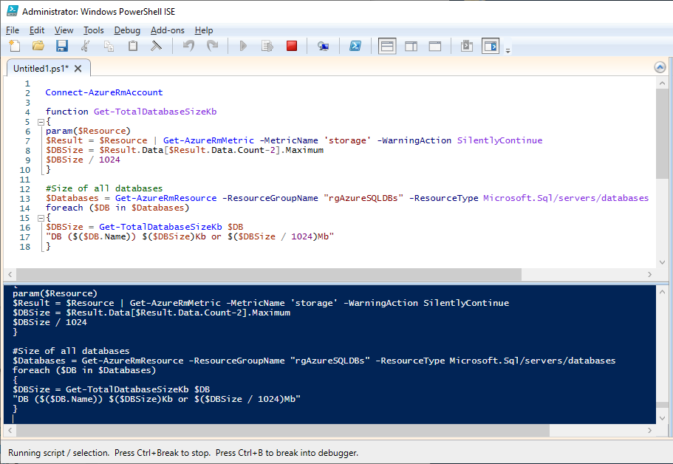Click 'Running script / selection' status bar text
The height and width of the screenshot is (464, 673).
pyautogui.click(x=58, y=453)
